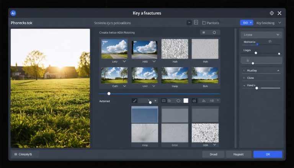Click the small icon in the gray box under Liagrs
This screenshot has width=294, height=168.
[x=248, y=60]
